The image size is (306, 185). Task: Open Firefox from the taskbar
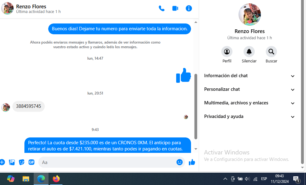(x=56, y=179)
